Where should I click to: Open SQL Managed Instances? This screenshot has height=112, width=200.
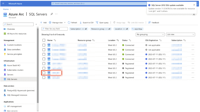pyautogui.click(x=17, y=95)
